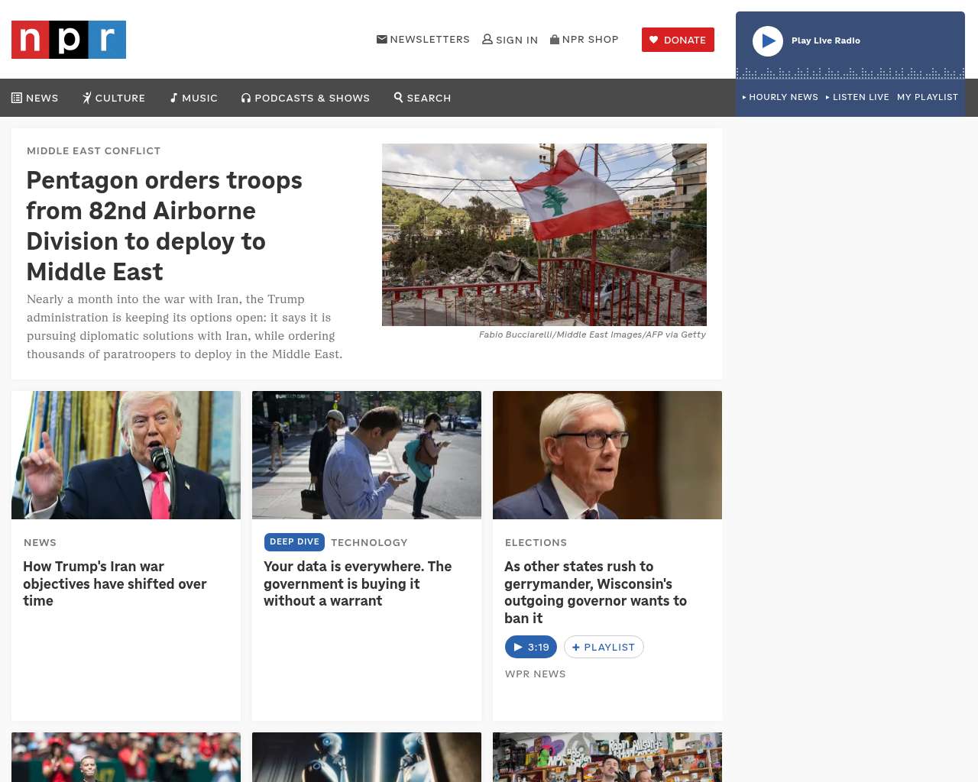
Task: Open NPR Shop bag icon
Action: tap(555, 39)
